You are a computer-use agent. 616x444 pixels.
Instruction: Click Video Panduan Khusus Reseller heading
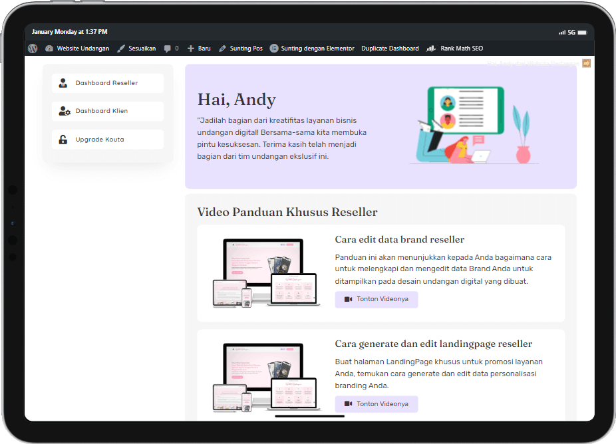click(x=287, y=212)
